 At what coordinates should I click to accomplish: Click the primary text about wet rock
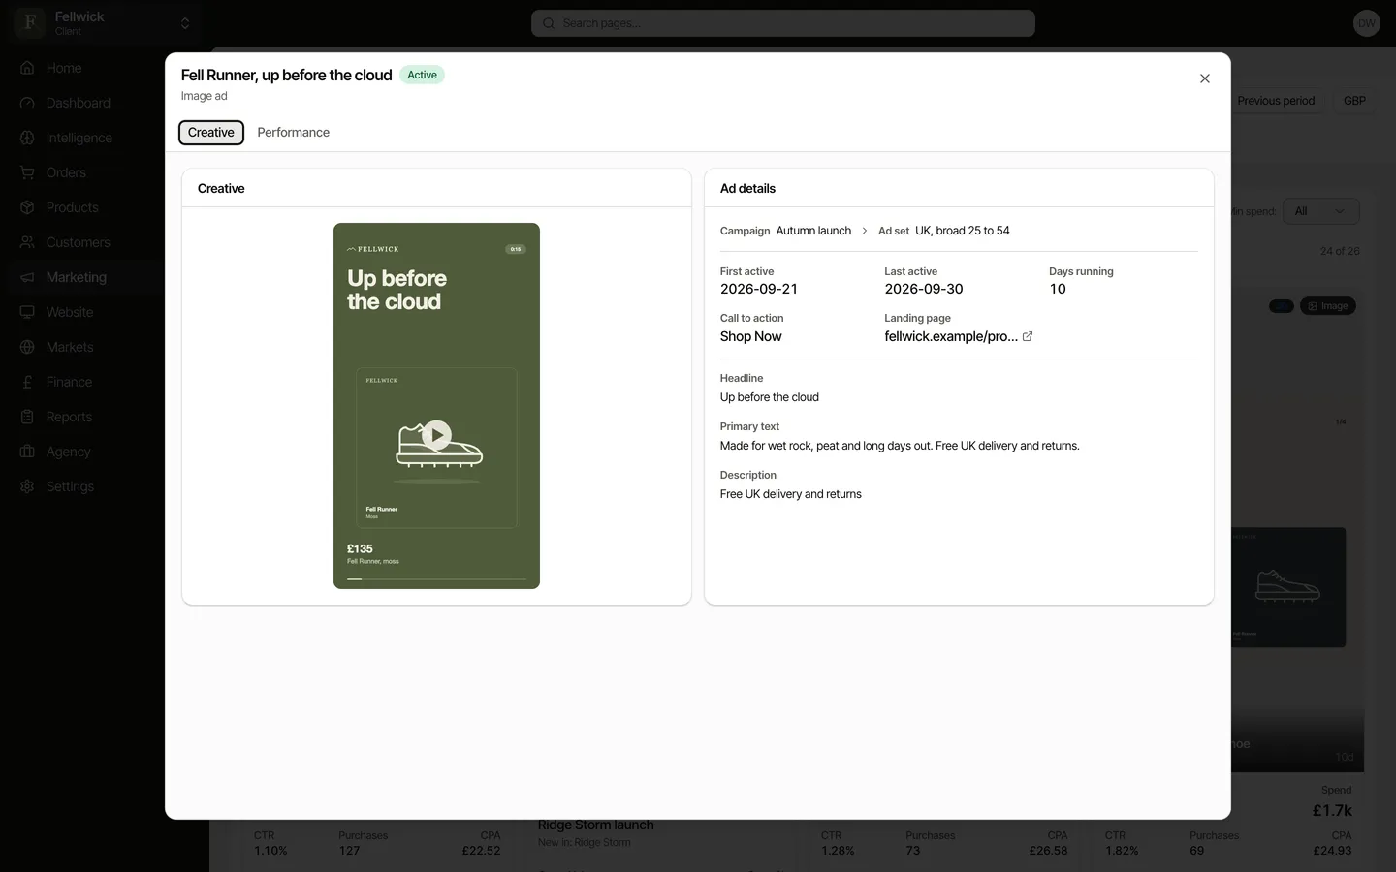[x=900, y=446]
